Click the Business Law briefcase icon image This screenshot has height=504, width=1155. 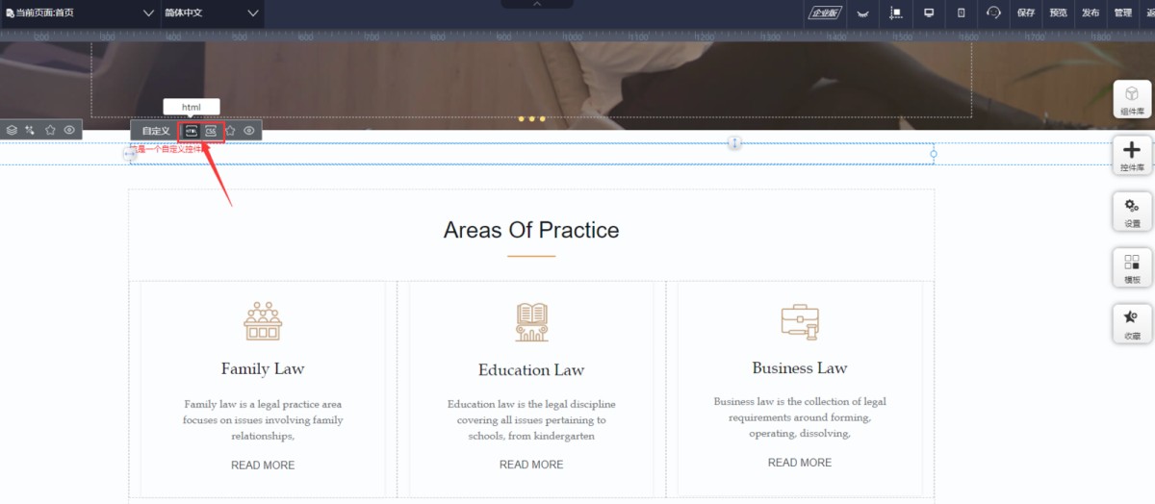[800, 321]
